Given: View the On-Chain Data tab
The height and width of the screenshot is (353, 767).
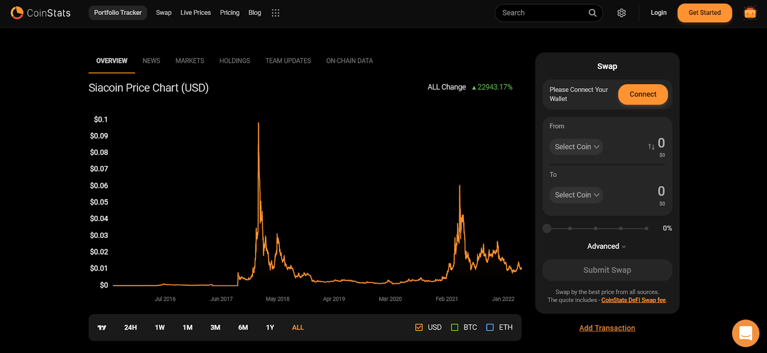Looking at the screenshot, I should [x=349, y=61].
